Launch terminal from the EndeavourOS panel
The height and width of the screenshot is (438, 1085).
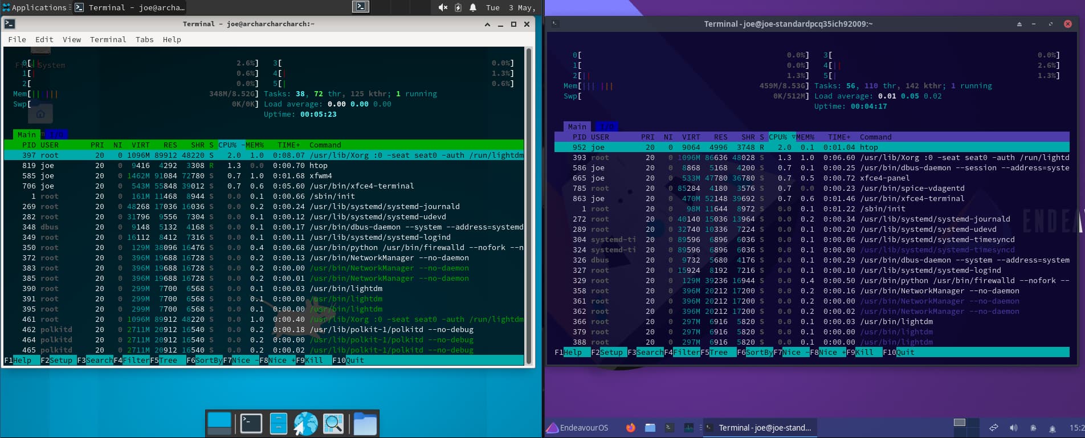pos(670,428)
